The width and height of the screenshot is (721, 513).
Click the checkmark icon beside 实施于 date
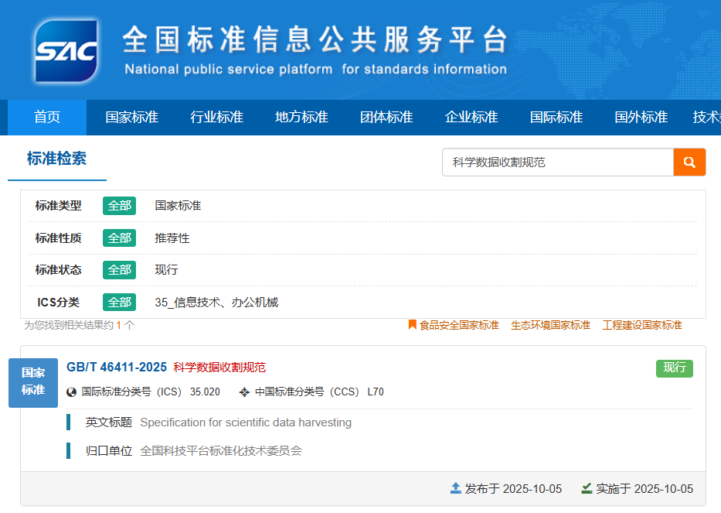point(587,488)
